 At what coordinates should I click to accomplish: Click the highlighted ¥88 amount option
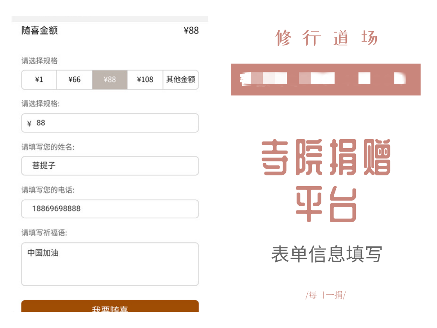(110, 80)
